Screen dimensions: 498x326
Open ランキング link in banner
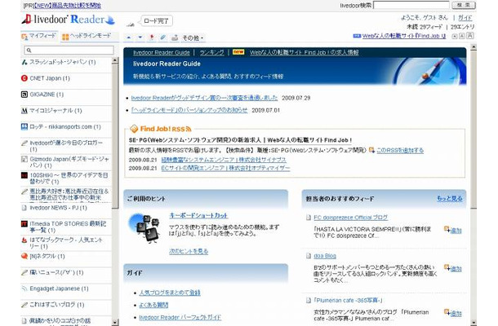coord(211,53)
